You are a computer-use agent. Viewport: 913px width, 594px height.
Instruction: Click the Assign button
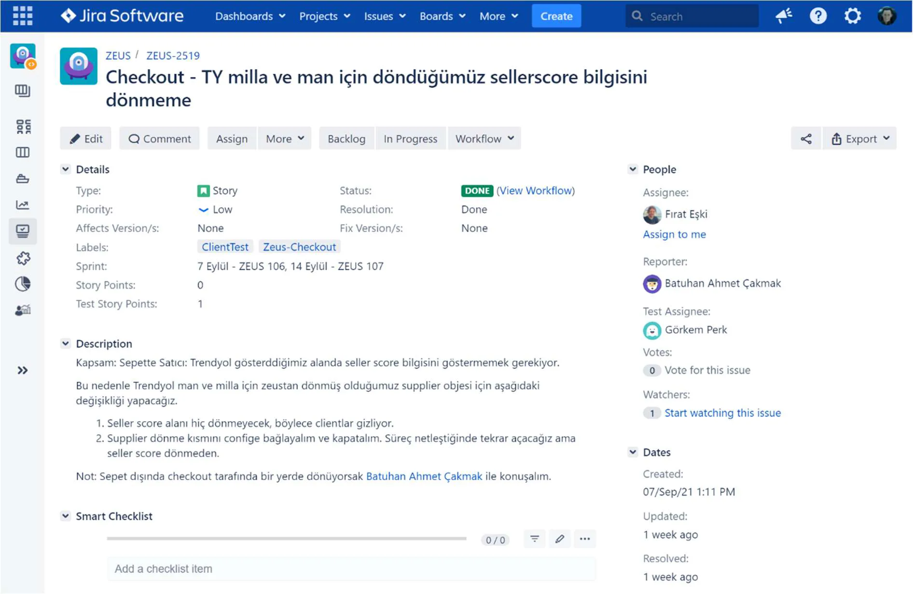[232, 139]
